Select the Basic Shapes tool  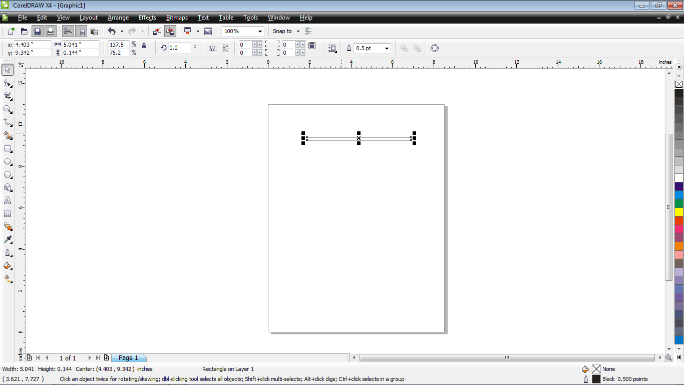click(x=8, y=187)
